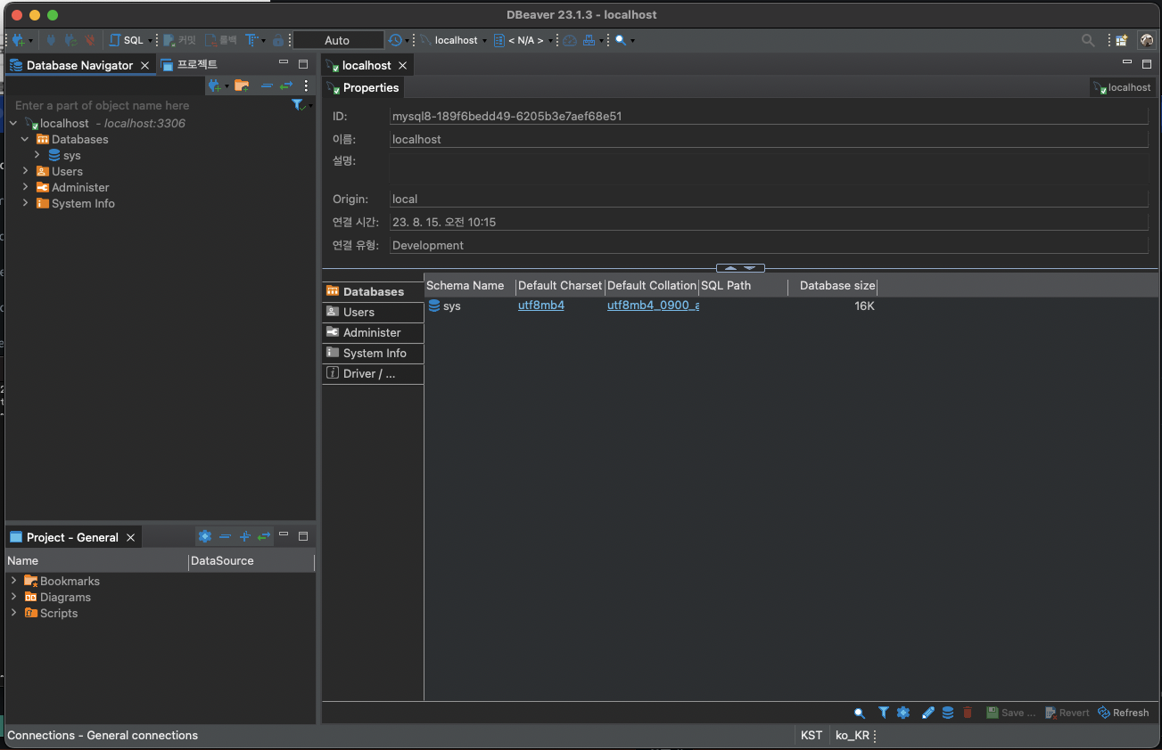The width and height of the screenshot is (1162, 750).
Task: Toggle link with editor in Database Navigator
Action: click(x=286, y=86)
